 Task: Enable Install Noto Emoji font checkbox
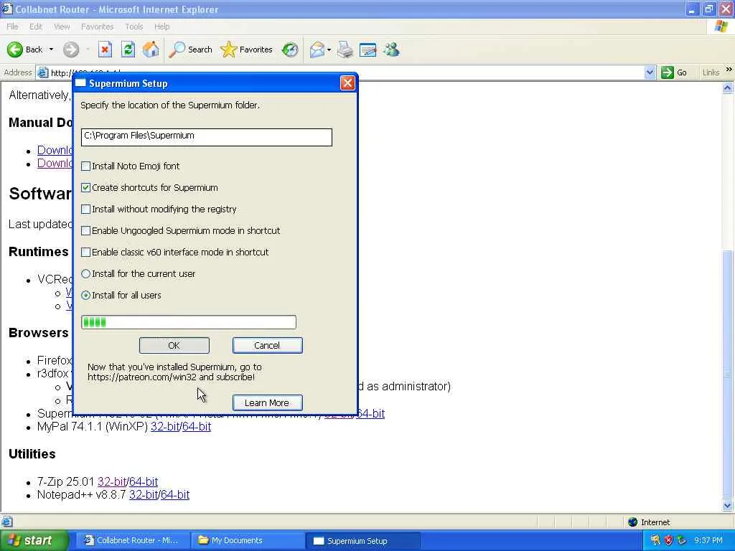coord(86,166)
